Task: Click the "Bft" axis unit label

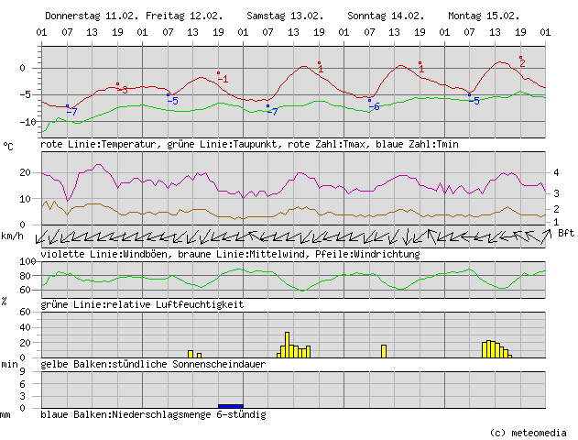Action: click(x=565, y=233)
